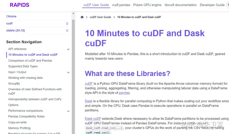Open the cudf project selector
This screenshot has width=229, height=134.
pos(37,23)
